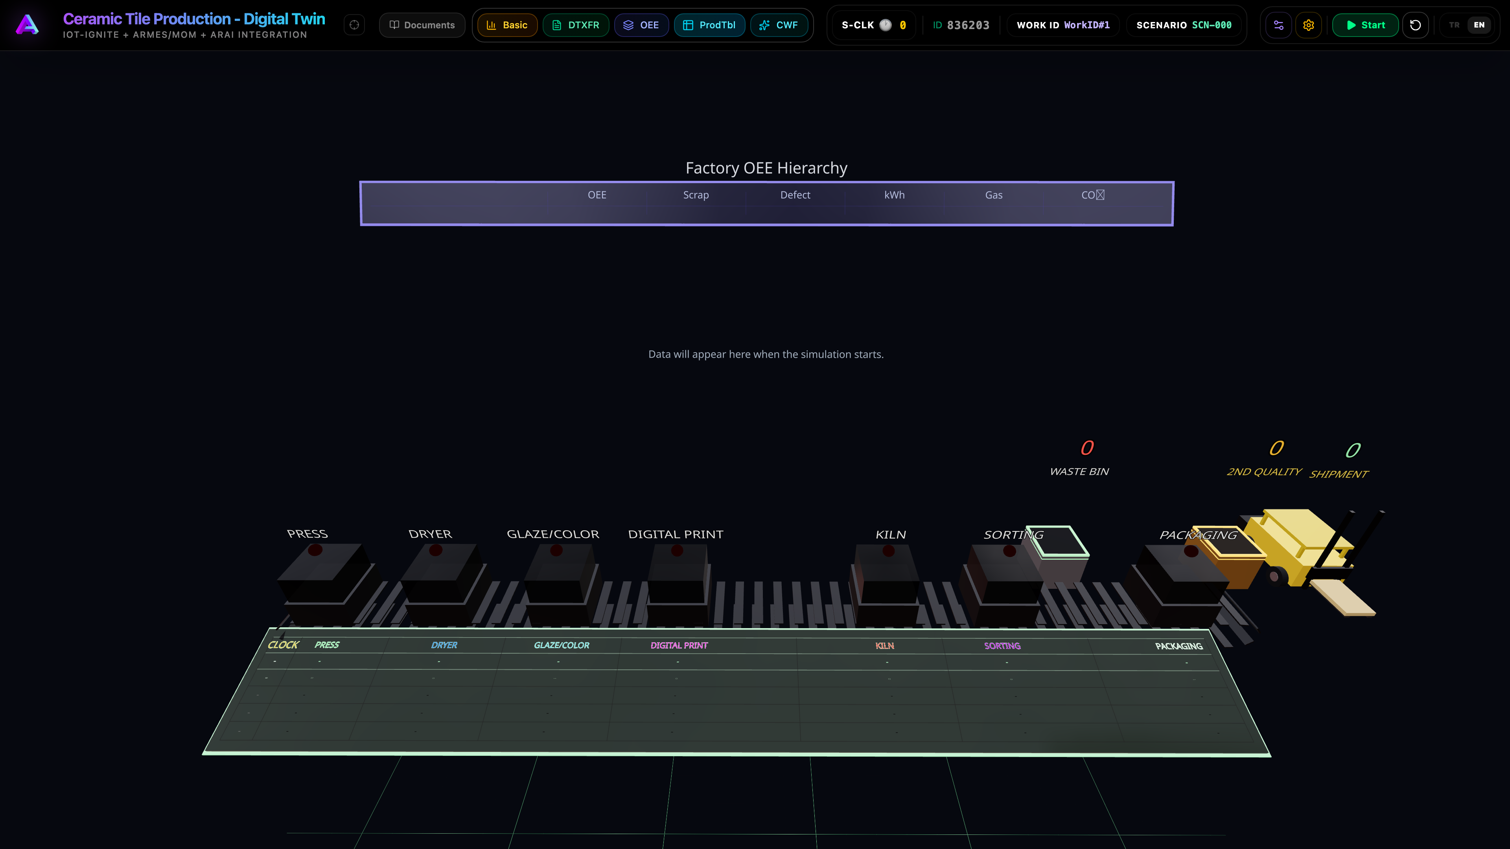Click the 2ND QUALITY counter label
The height and width of the screenshot is (849, 1510).
point(1264,472)
